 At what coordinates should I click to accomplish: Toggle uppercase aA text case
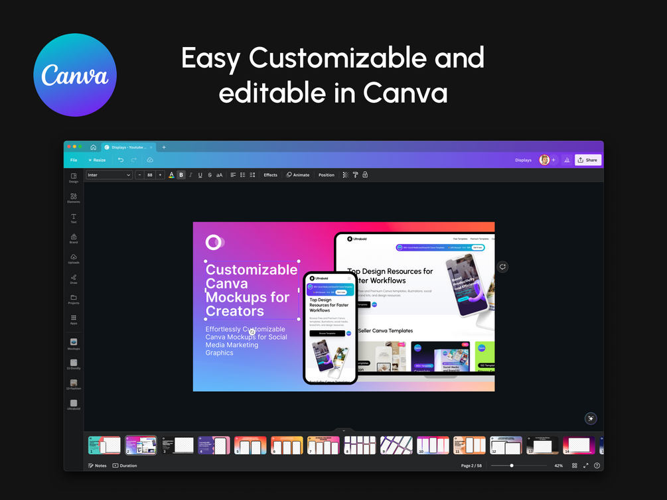point(220,175)
